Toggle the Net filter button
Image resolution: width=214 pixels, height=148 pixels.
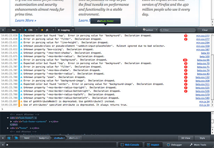click(12, 30)
